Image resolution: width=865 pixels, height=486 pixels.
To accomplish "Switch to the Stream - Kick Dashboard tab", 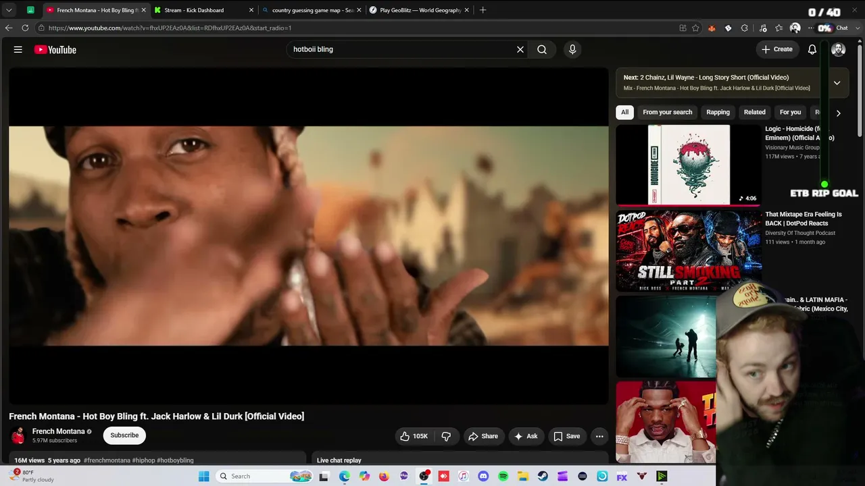I will click(x=203, y=10).
